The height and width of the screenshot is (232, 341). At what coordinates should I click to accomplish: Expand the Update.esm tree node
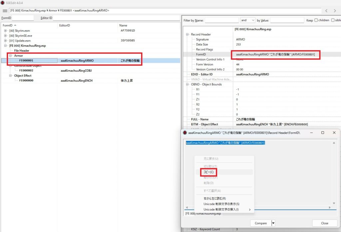click(6, 41)
